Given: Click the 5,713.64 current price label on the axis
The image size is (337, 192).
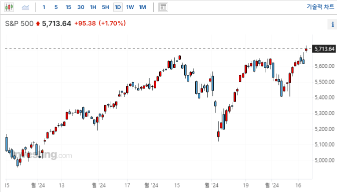Looking at the screenshot, I should 324,49.
